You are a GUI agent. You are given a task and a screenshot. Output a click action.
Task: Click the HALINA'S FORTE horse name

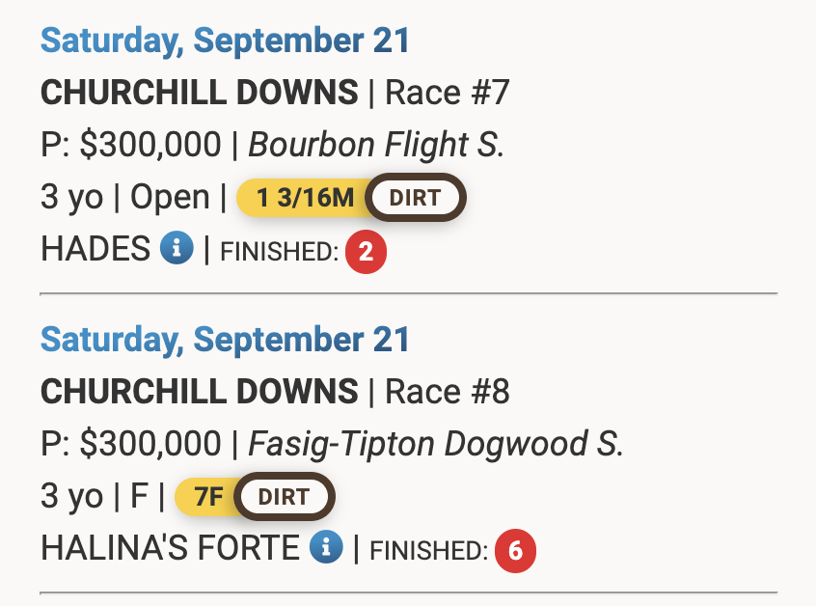[x=170, y=548]
